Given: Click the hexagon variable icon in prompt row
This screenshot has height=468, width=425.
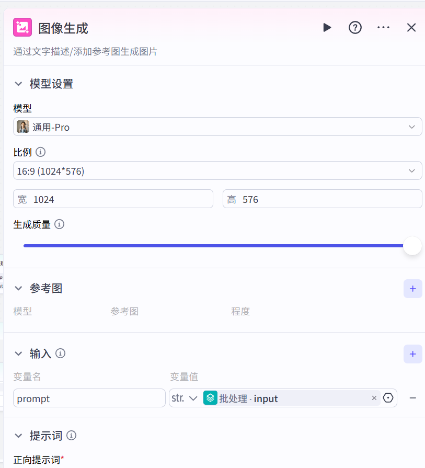Looking at the screenshot, I should pyautogui.click(x=388, y=398).
